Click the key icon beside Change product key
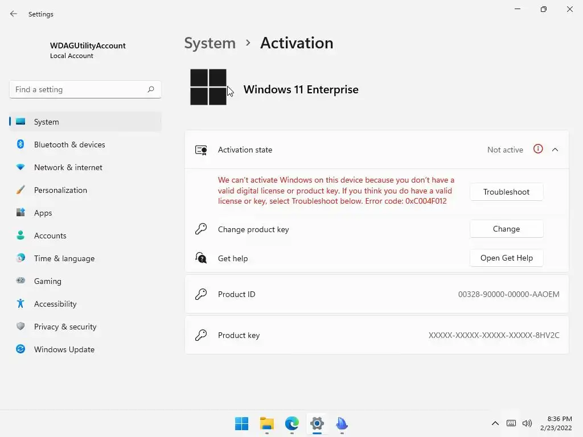 coord(201,229)
